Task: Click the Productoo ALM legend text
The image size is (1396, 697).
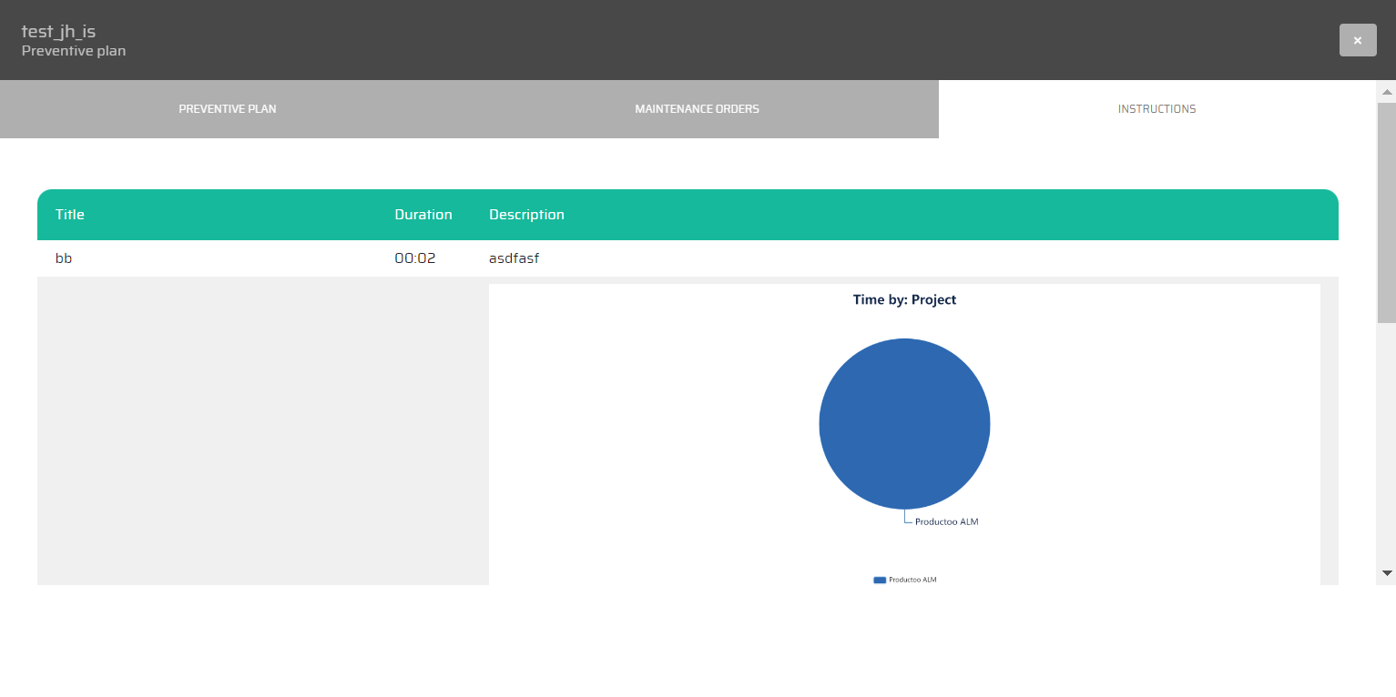Action: [912, 580]
